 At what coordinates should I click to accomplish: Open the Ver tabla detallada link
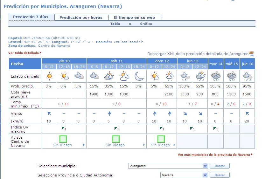[25, 53]
